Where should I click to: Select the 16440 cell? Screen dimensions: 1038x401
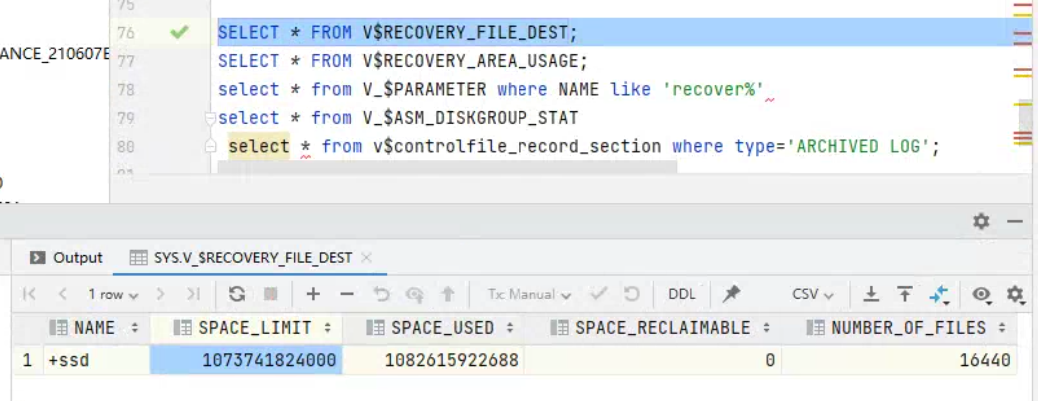(x=900, y=361)
